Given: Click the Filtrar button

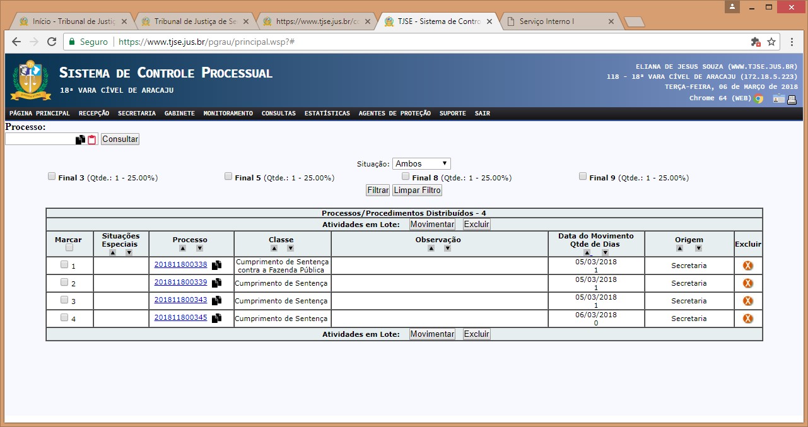Looking at the screenshot, I should [378, 190].
